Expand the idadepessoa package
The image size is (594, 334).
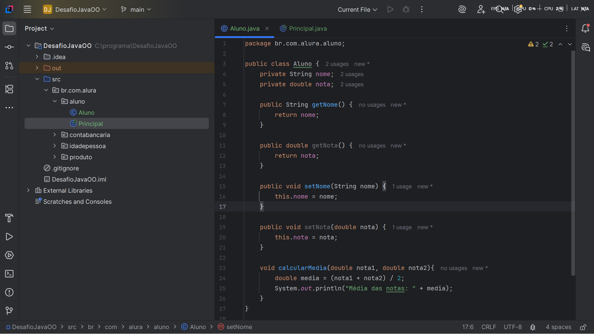55,146
